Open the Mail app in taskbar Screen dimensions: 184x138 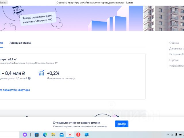coord(62,135)
